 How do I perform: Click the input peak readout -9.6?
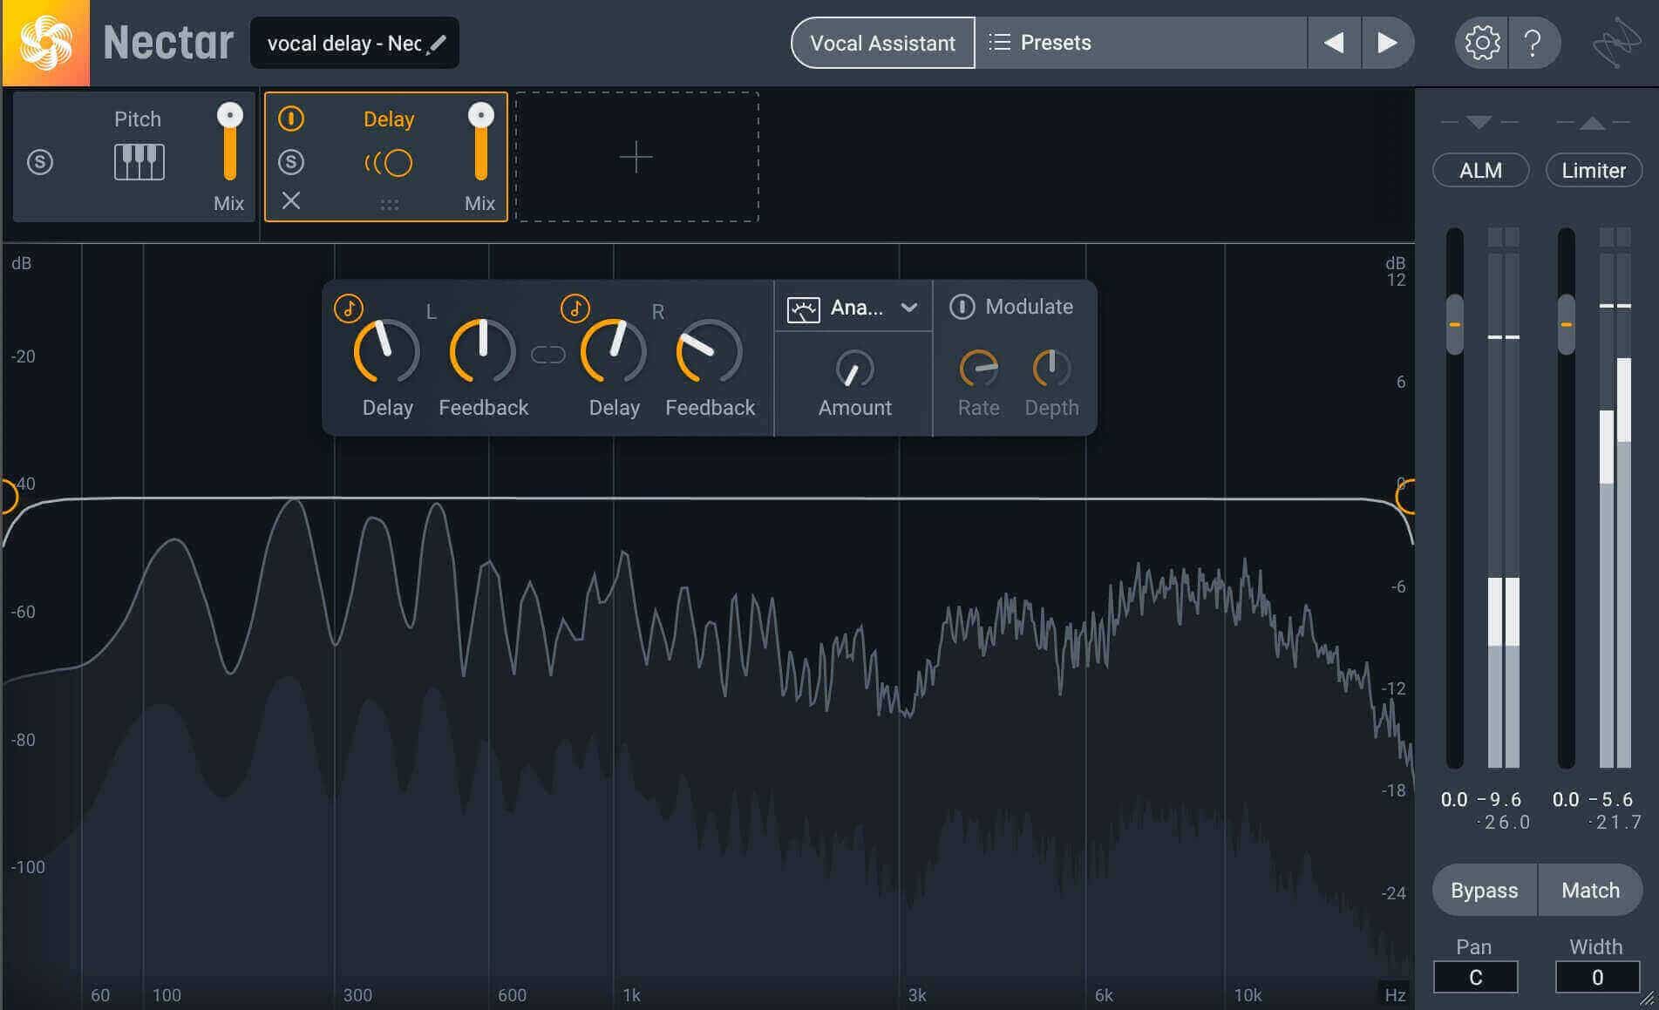click(1499, 799)
